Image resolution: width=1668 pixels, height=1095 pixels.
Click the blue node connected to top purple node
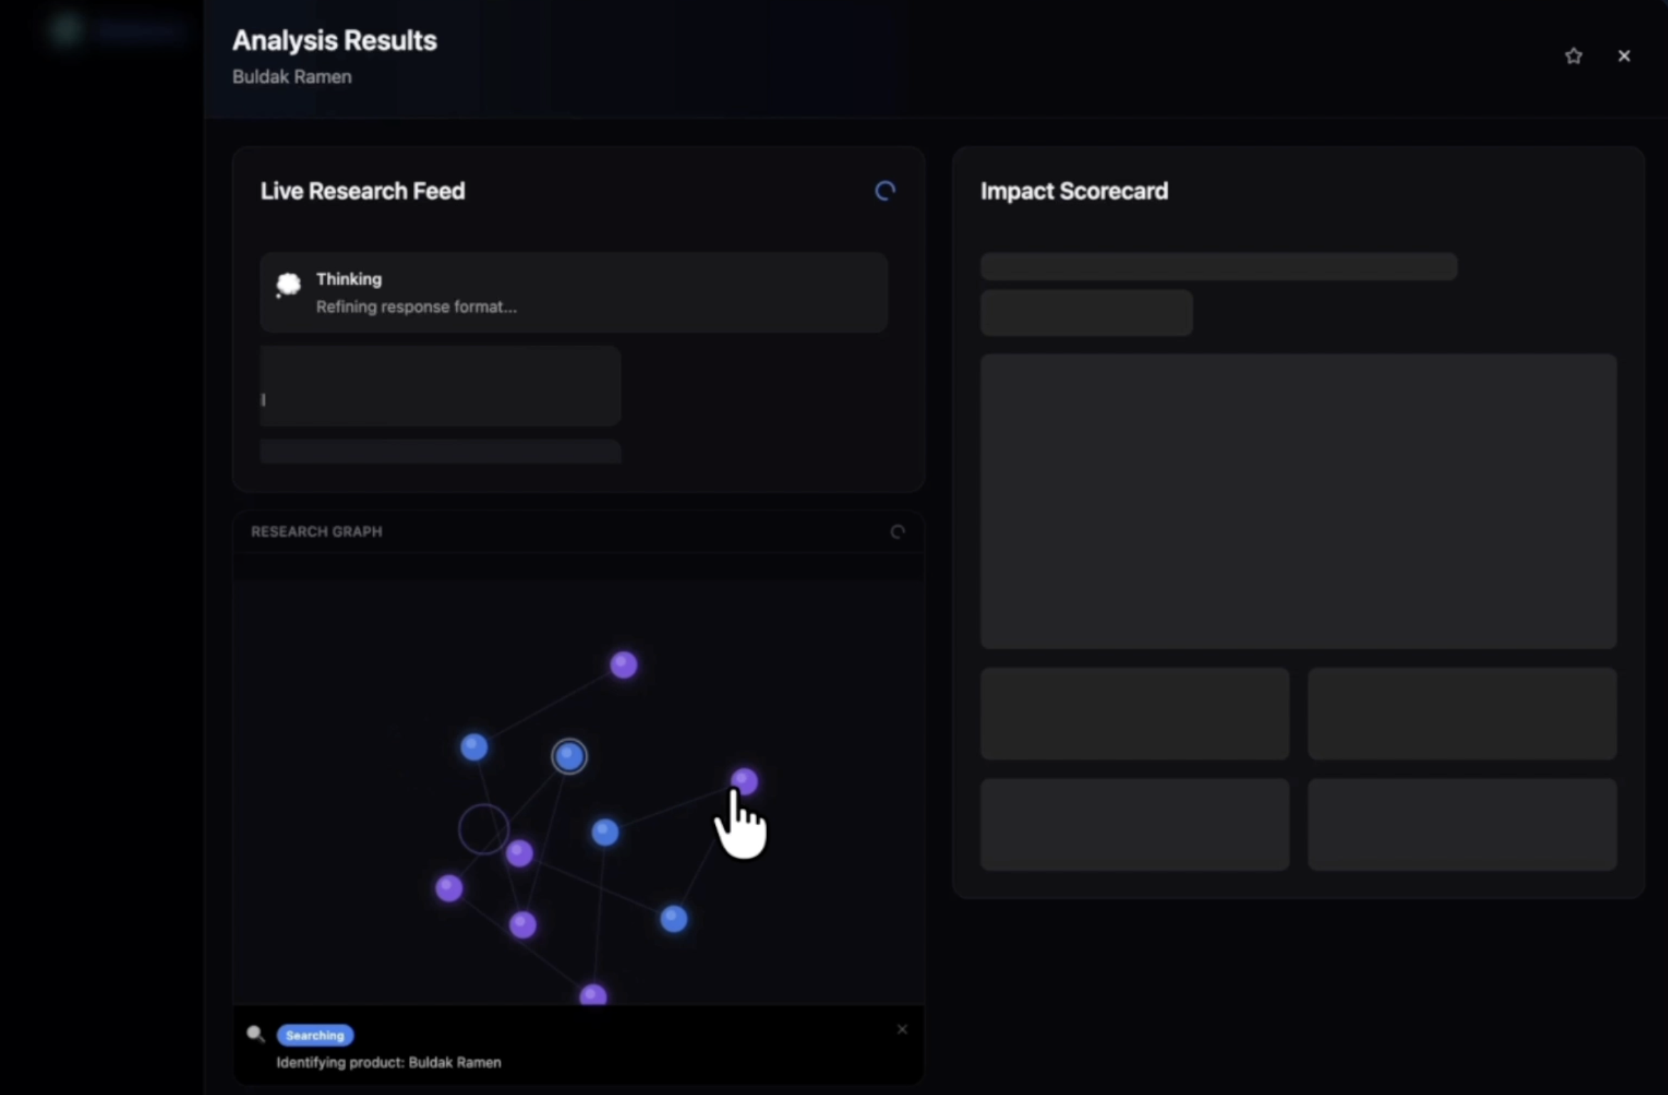[474, 747]
